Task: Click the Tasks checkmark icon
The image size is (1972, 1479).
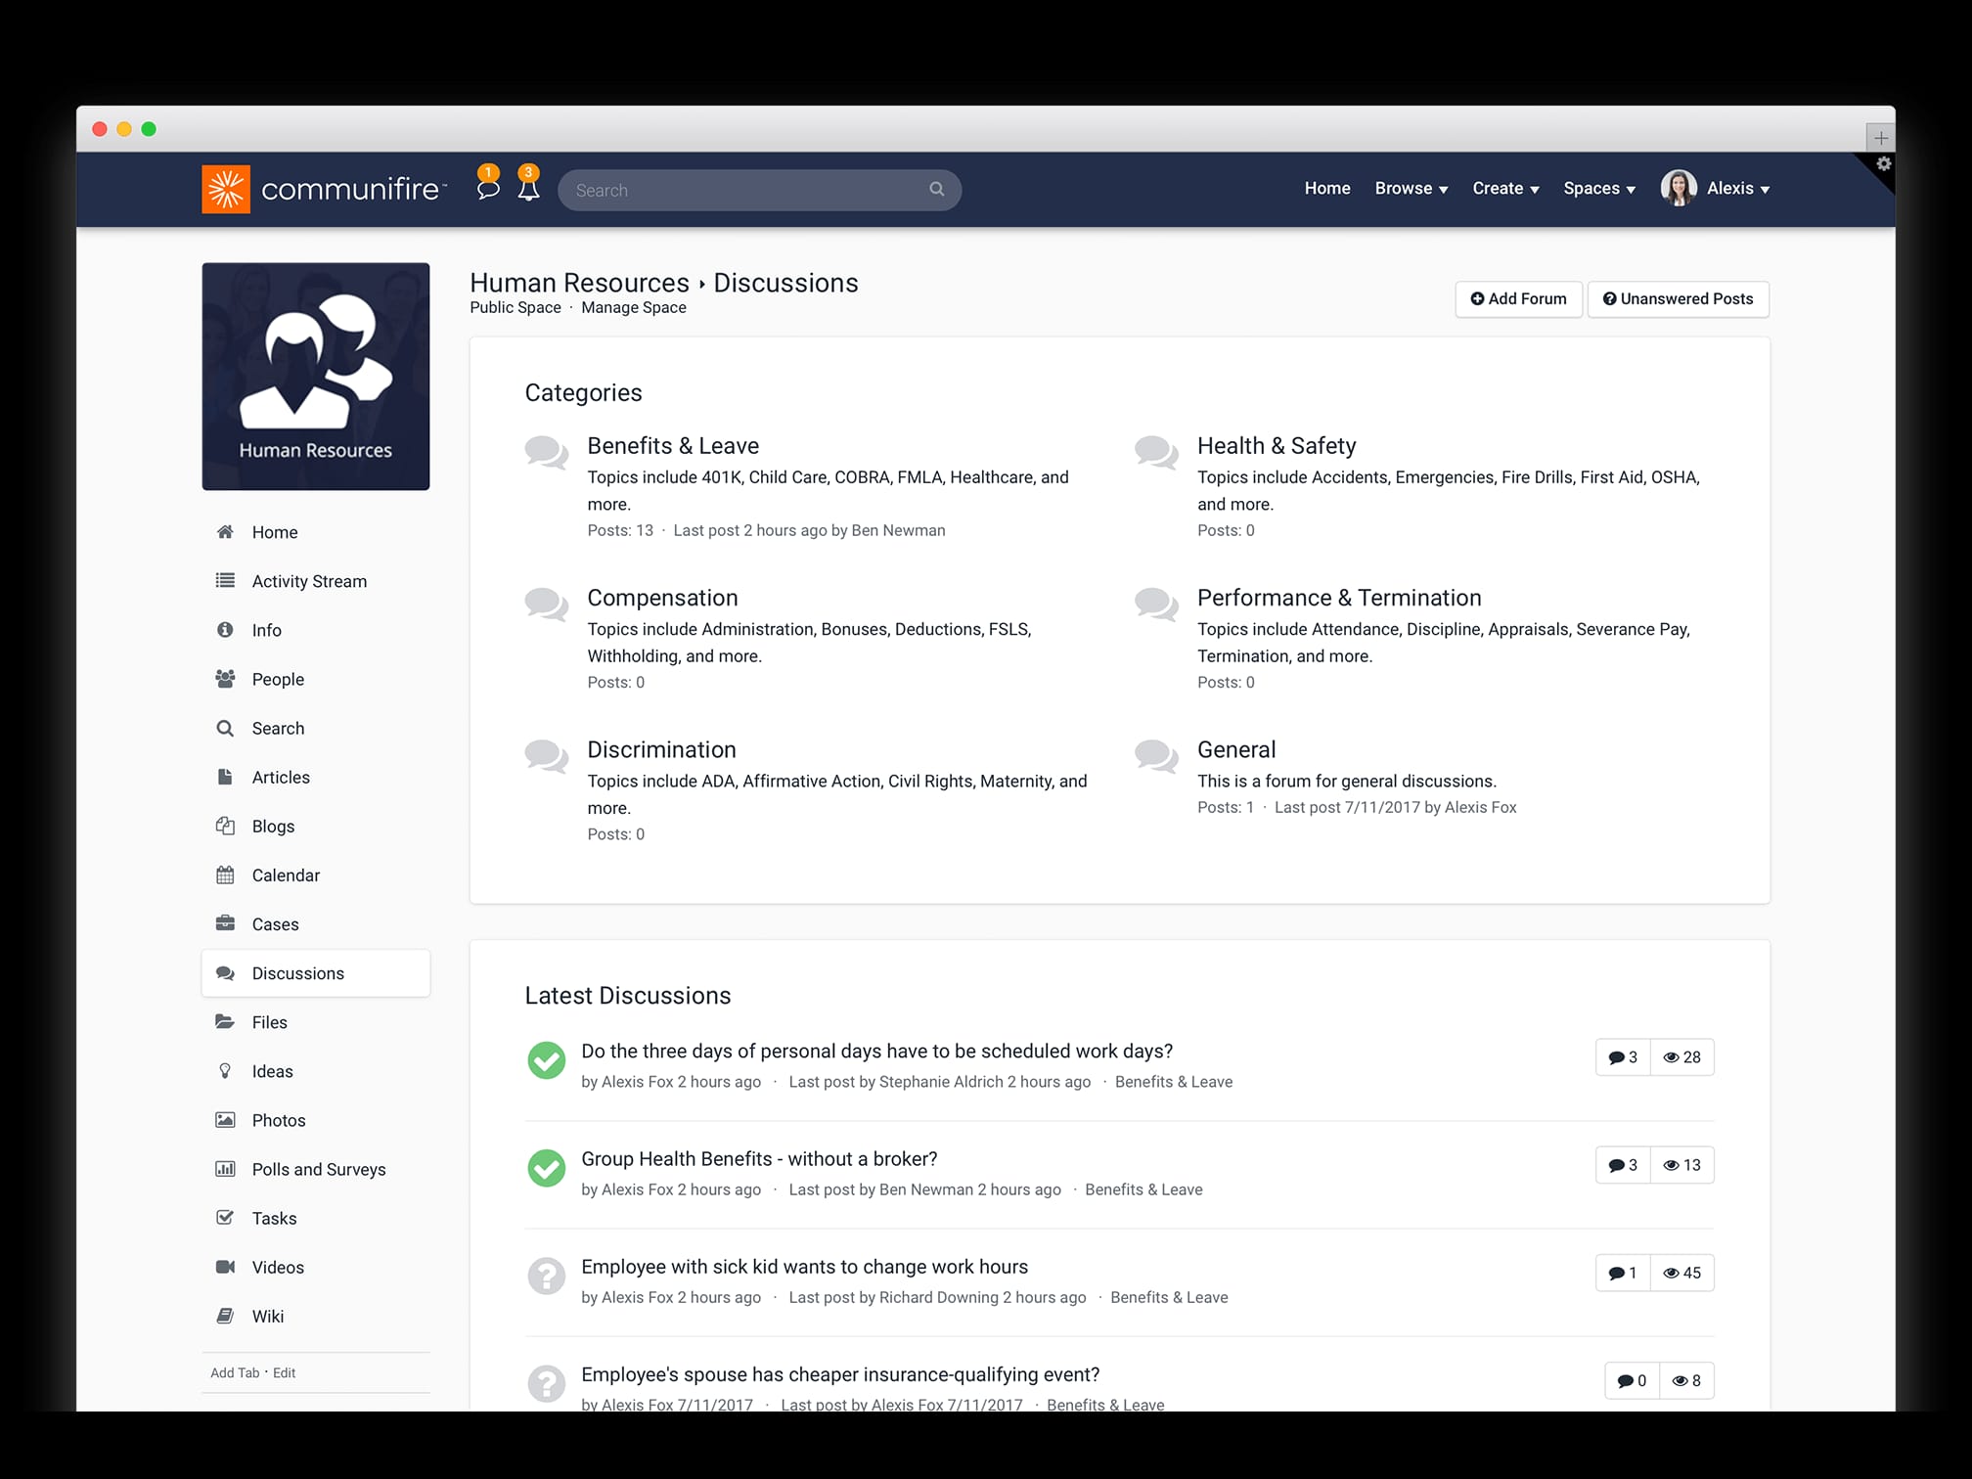Action: [225, 1217]
